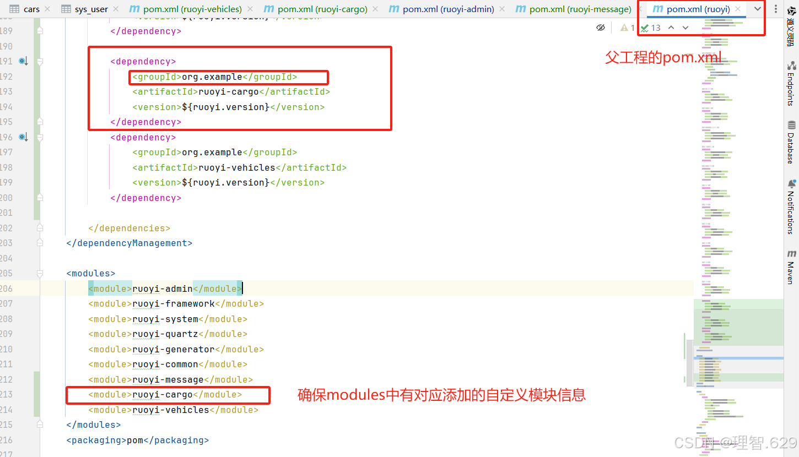Click the warning indicator in the inspections widget
This screenshot has height=457, width=799.
628,27
